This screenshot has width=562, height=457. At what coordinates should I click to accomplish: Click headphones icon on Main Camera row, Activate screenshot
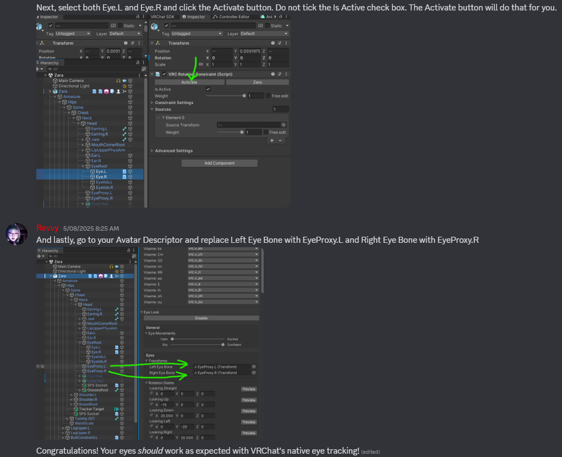tap(118, 80)
